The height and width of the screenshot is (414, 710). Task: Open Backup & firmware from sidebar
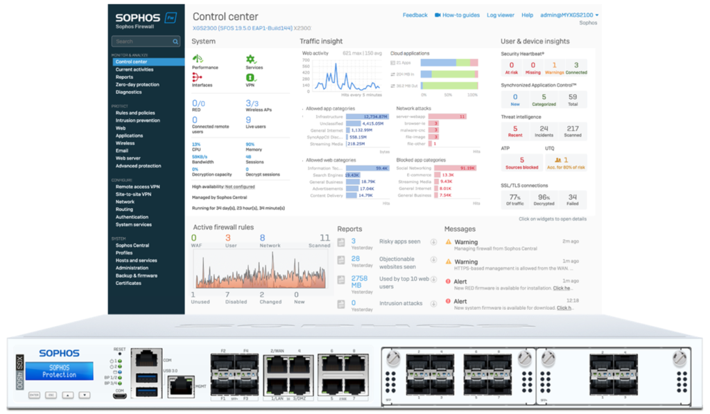137,275
